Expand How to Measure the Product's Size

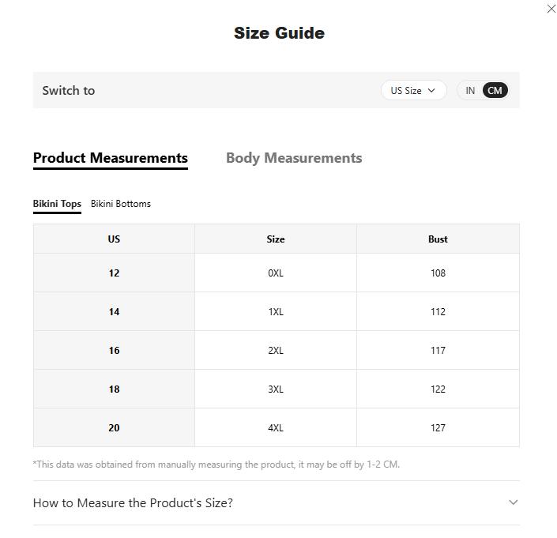pos(133,503)
